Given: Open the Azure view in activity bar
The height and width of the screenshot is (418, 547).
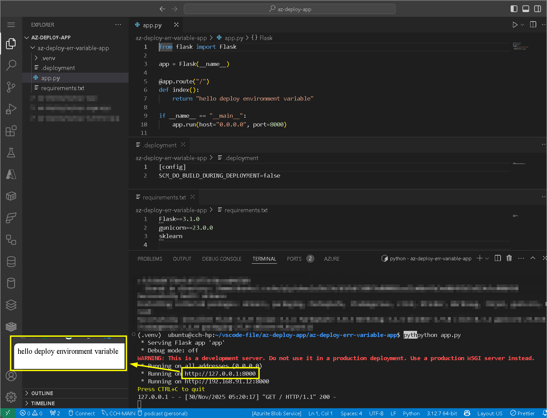Looking at the screenshot, I should click(x=11, y=174).
